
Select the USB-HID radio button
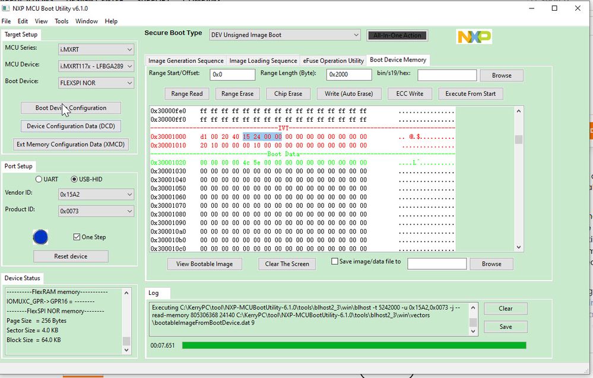(74, 179)
